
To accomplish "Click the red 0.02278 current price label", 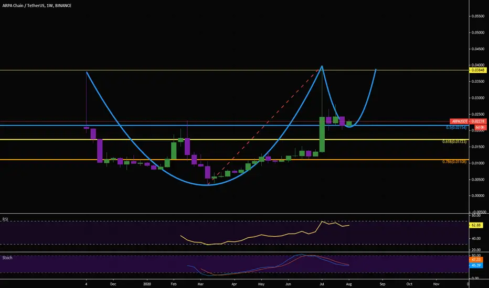I will tap(478, 121).
